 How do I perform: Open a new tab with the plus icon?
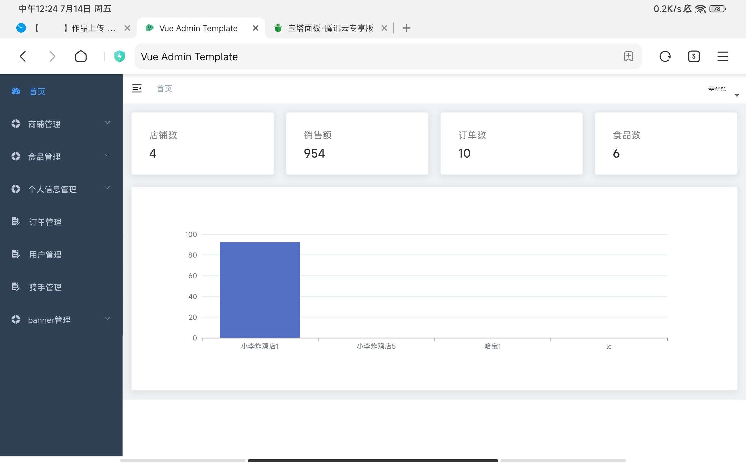click(x=406, y=28)
